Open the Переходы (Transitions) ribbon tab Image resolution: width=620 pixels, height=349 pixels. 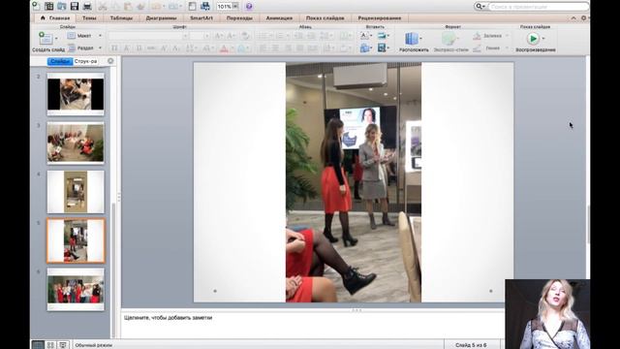[x=239, y=18]
